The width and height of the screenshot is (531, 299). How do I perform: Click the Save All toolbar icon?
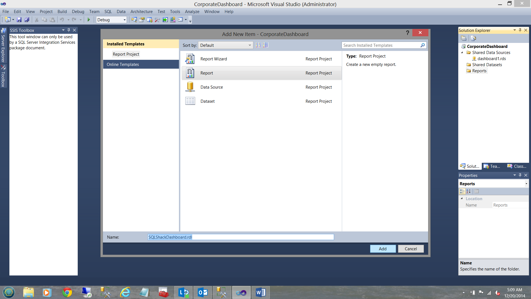click(27, 20)
